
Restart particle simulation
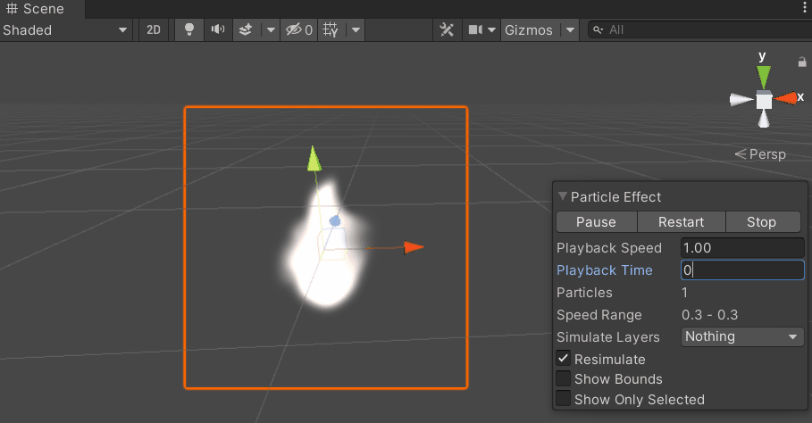[681, 222]
